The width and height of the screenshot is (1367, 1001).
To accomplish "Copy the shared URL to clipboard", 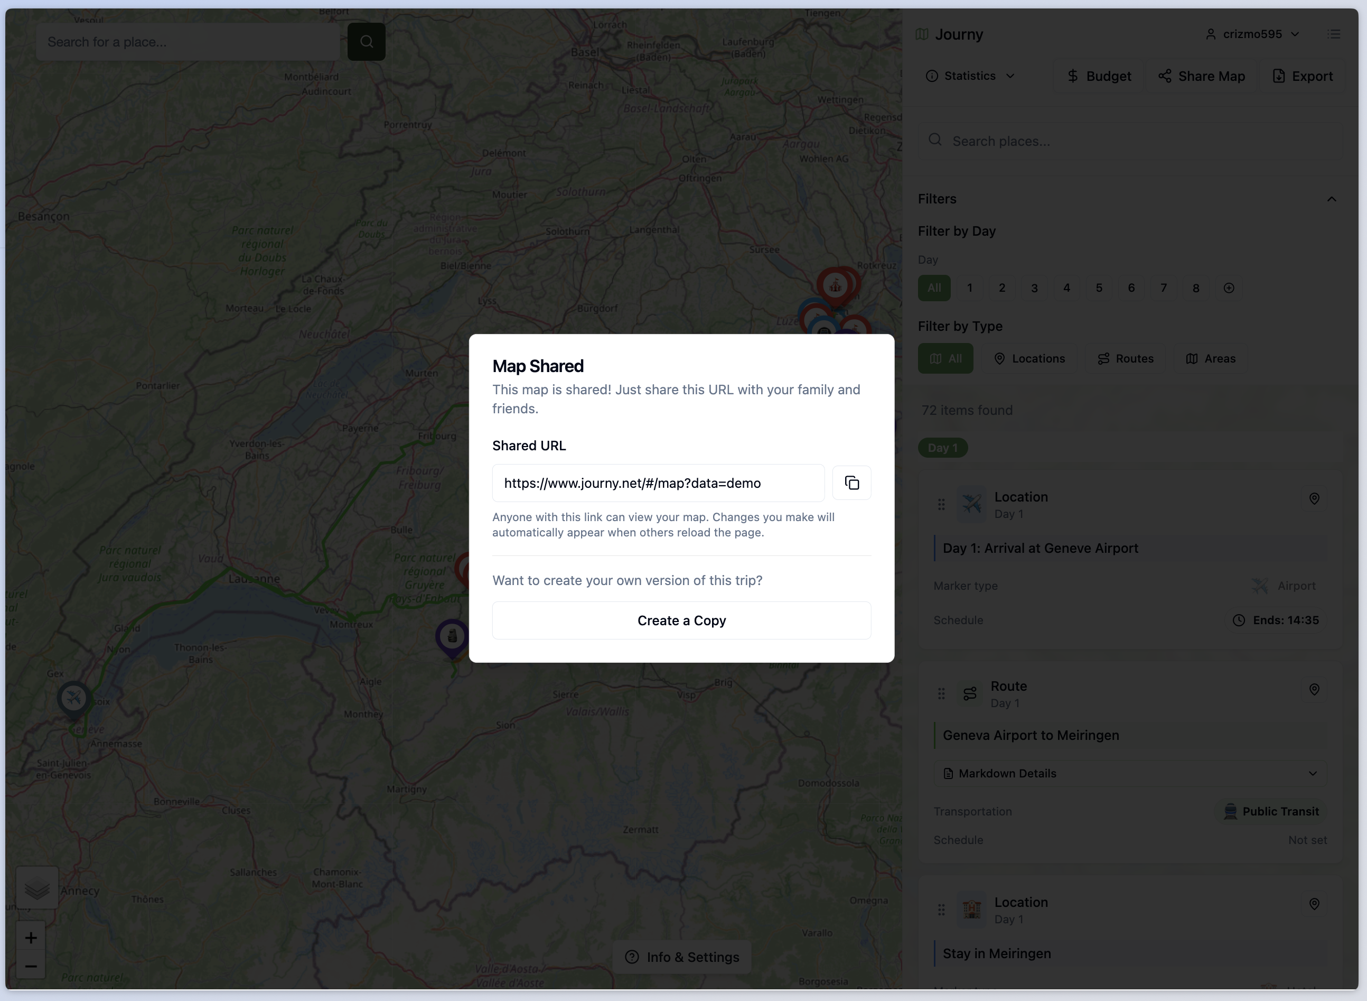I will [x=851, y=483].
